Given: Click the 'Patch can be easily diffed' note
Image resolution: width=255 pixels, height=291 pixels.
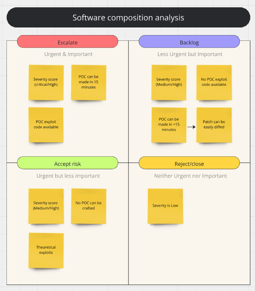Looking at the screenshot, I should tap(214, 125).
